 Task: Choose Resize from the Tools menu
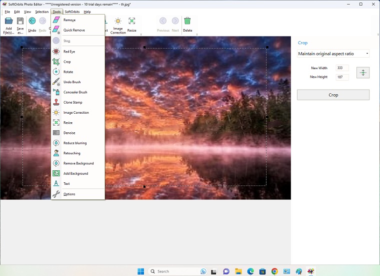point(78,123)
